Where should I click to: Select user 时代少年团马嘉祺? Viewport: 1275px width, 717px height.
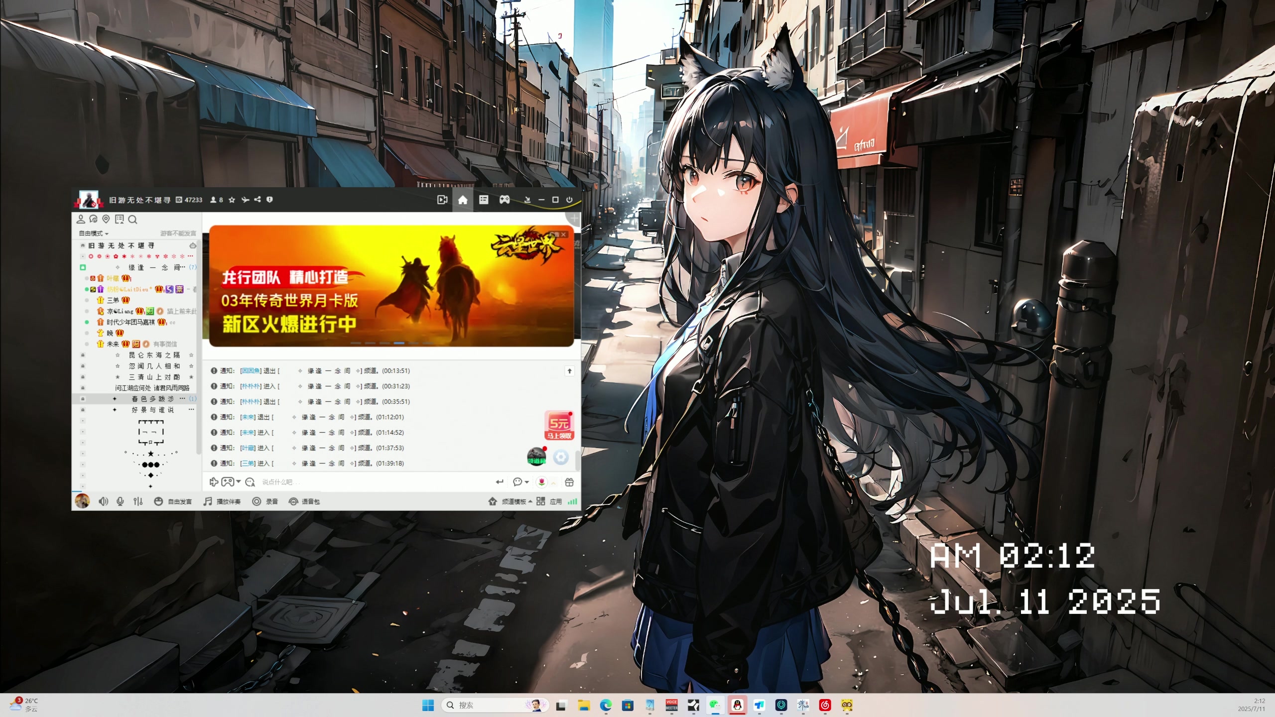[x=130, y=322]
